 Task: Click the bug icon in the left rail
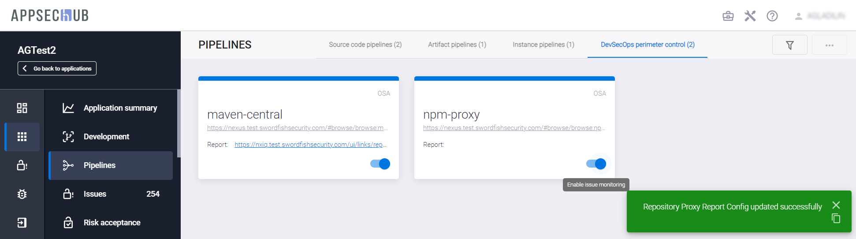point(22,194)
